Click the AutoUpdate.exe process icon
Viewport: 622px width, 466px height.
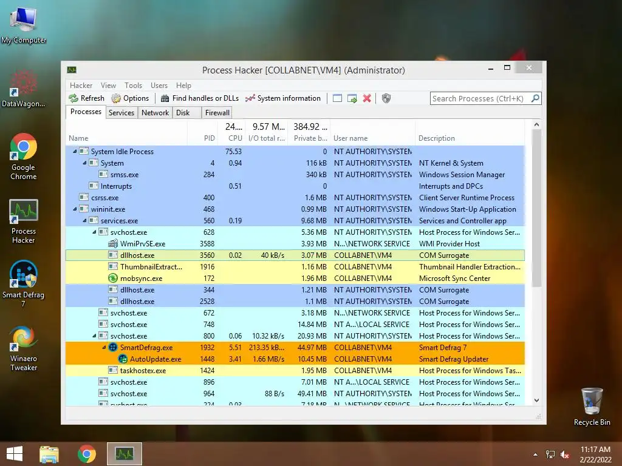pyautogui.click(x=123, y=359)
